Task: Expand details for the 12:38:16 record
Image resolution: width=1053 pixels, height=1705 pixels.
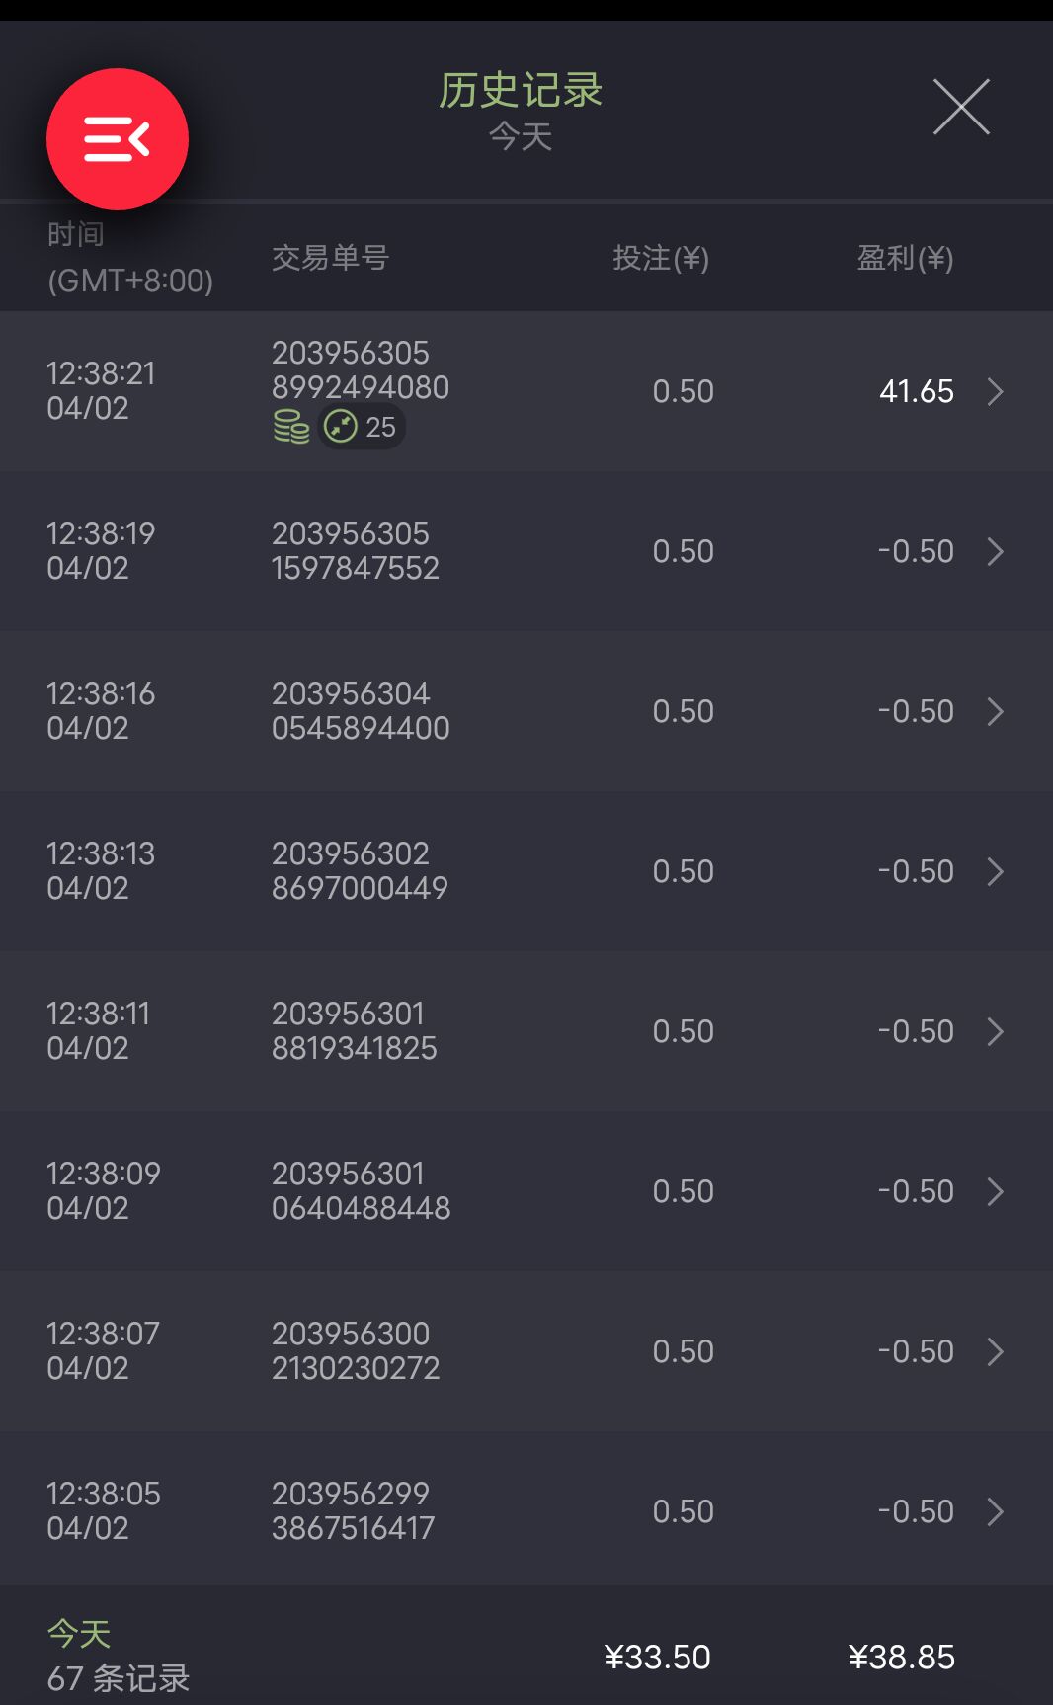Action: tap(995, 712)
